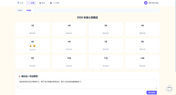
Task: Open the 1月 month card
Action: [32, 29]
